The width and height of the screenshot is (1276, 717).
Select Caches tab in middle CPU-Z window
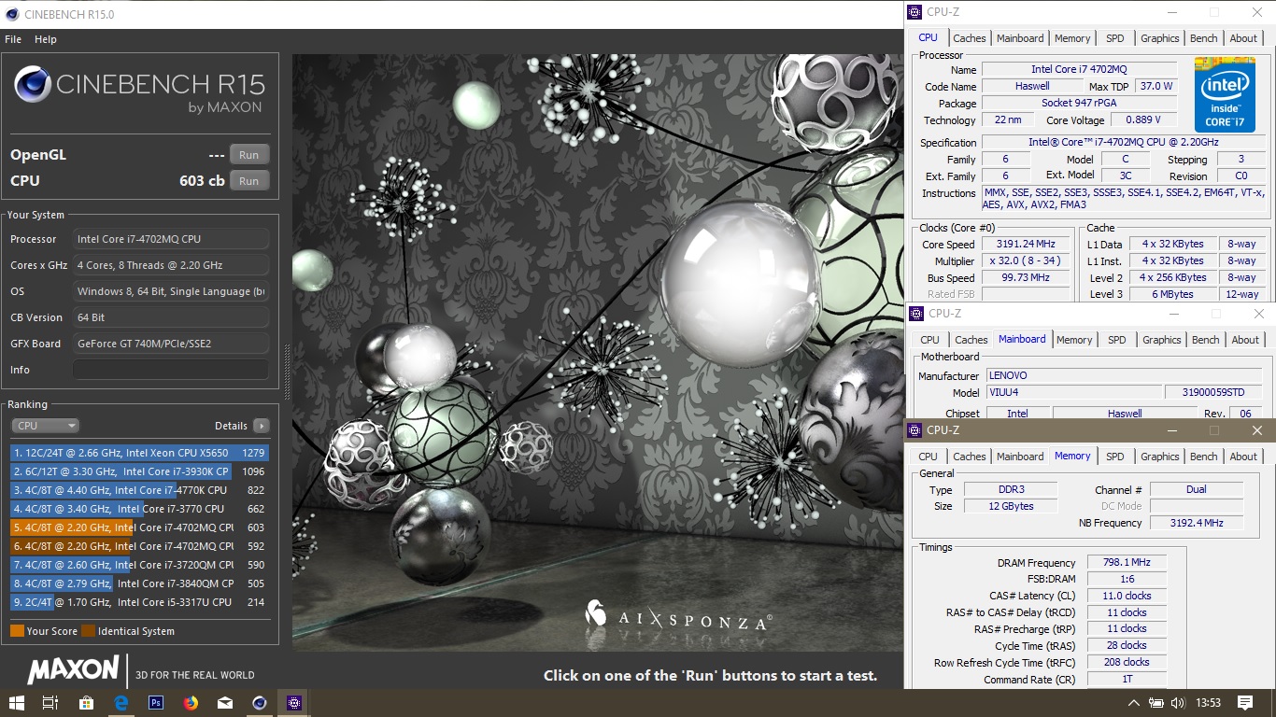[x=971, y=340]
